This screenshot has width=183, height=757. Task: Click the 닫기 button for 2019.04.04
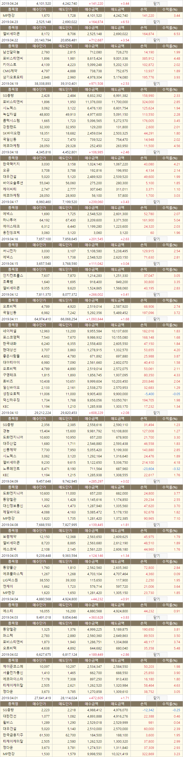[157, 599]
